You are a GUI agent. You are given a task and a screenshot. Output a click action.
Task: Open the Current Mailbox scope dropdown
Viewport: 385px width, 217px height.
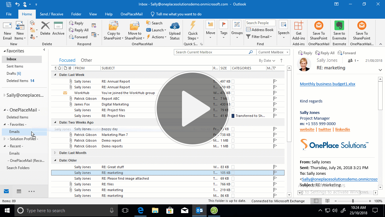click(273, 52)
